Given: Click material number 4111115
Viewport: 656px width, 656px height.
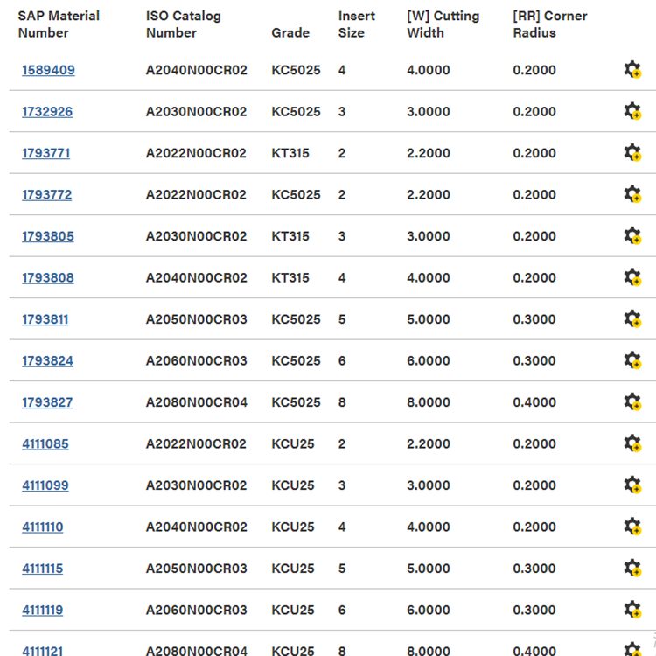Looking at the screenshot, I should [43, 569].
